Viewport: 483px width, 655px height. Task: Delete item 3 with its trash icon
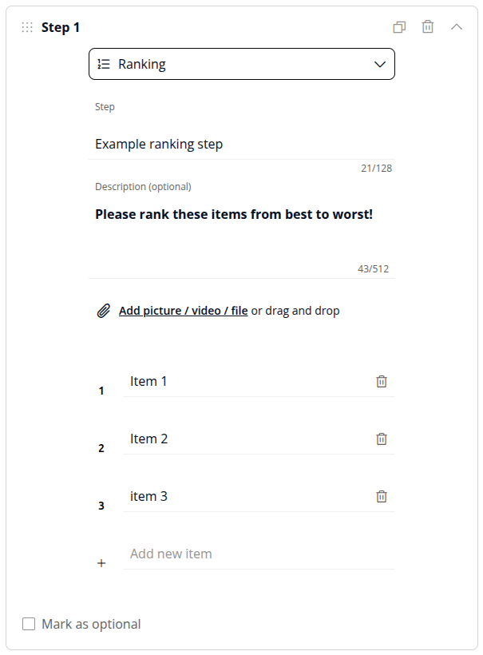point(382,497)
